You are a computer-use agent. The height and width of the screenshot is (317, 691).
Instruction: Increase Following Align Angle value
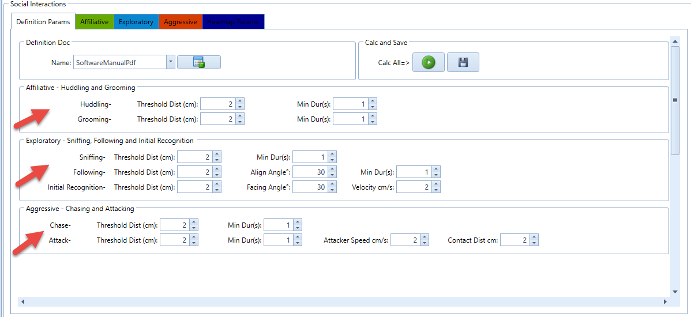[332, 169]
